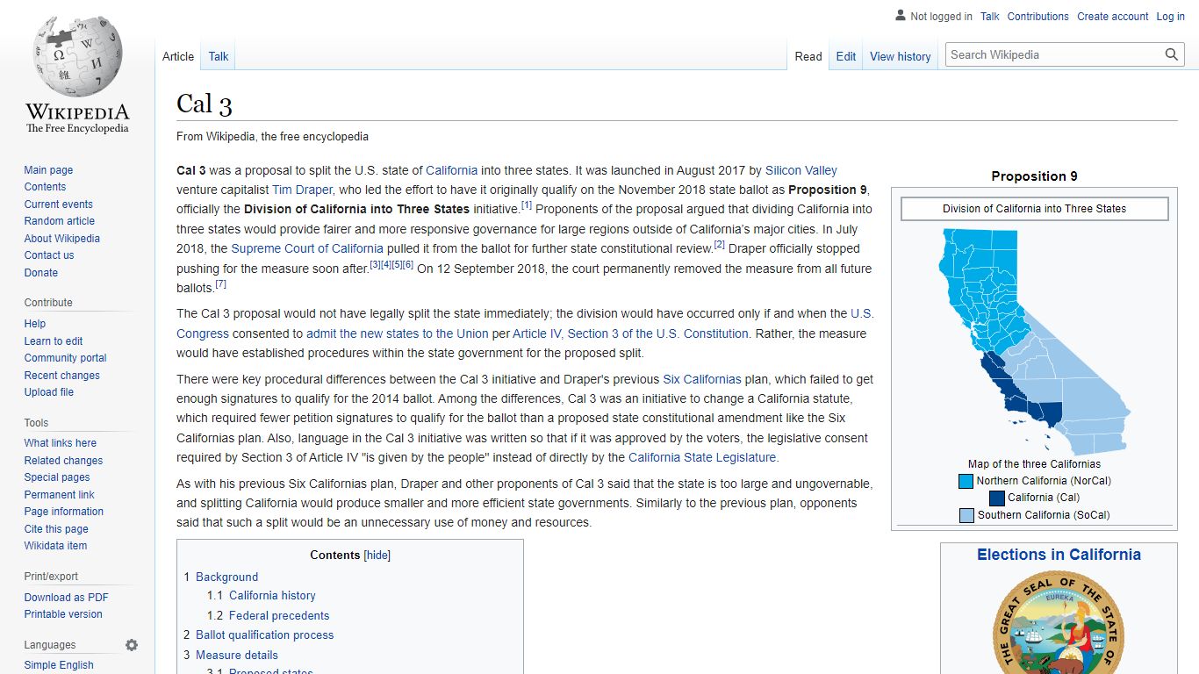Open Contents in sidebar navigation
This screenshot has height=674, width=1199.
(x=45, y=187)
